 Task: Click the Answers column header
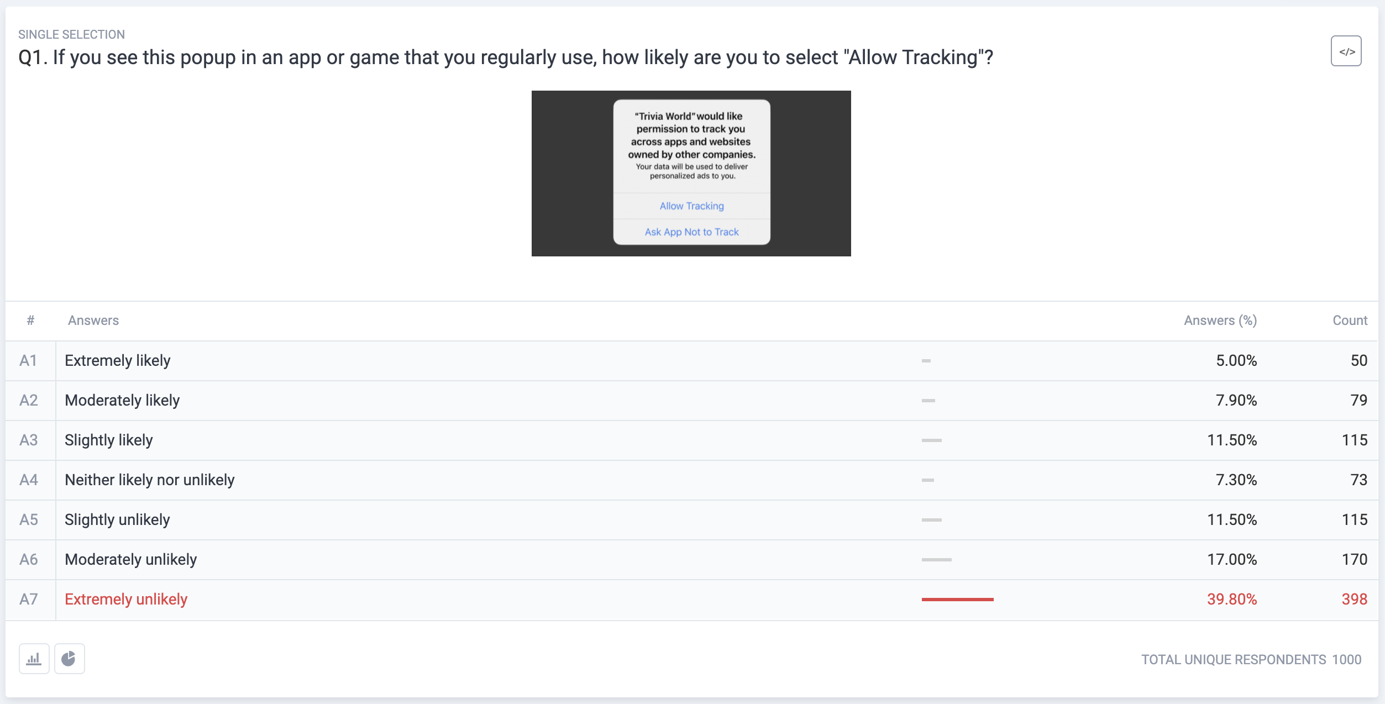tap(93, 321)
